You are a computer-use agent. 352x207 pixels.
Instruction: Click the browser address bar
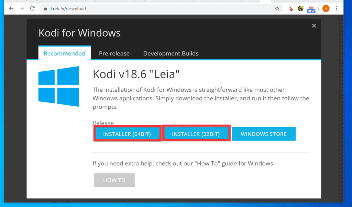click(137, 8)
